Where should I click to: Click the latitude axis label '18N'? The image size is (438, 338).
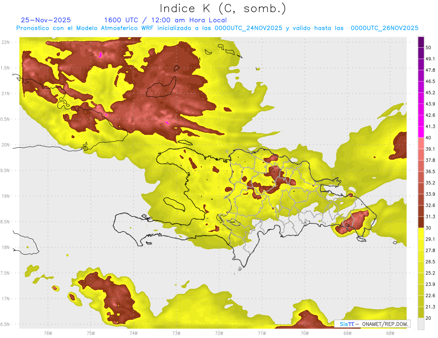(x=6, y=247)
